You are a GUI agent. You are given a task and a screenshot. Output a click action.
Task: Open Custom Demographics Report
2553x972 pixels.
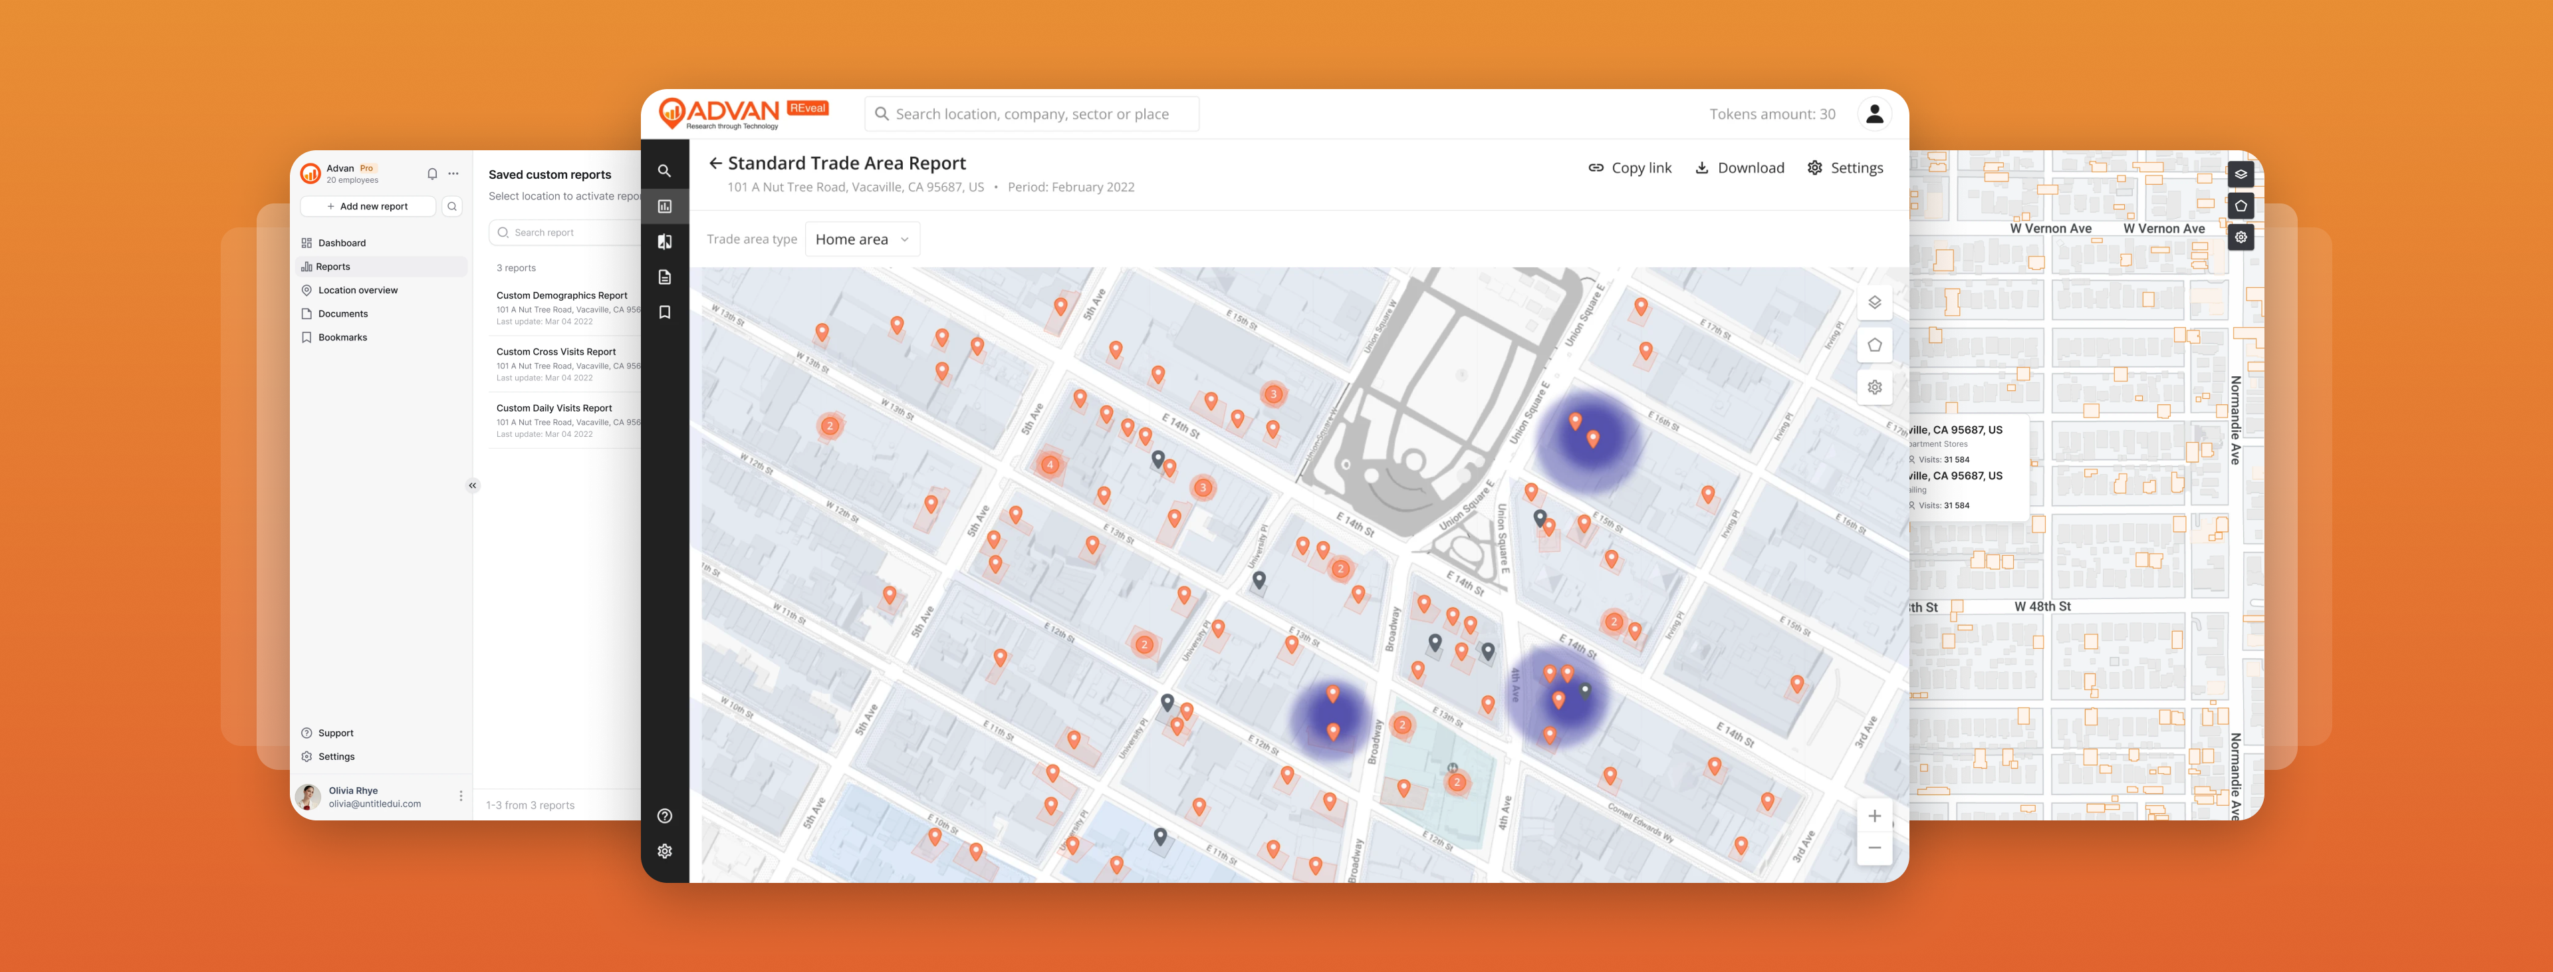pyautogui.click(x=565, y=308)
